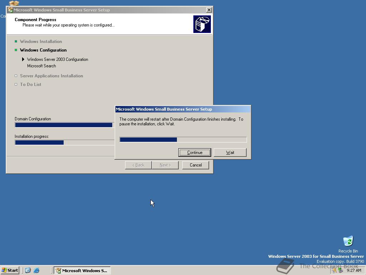
Task: Click the system tray clock showing 9:27 AM
Action: [353, 271]
